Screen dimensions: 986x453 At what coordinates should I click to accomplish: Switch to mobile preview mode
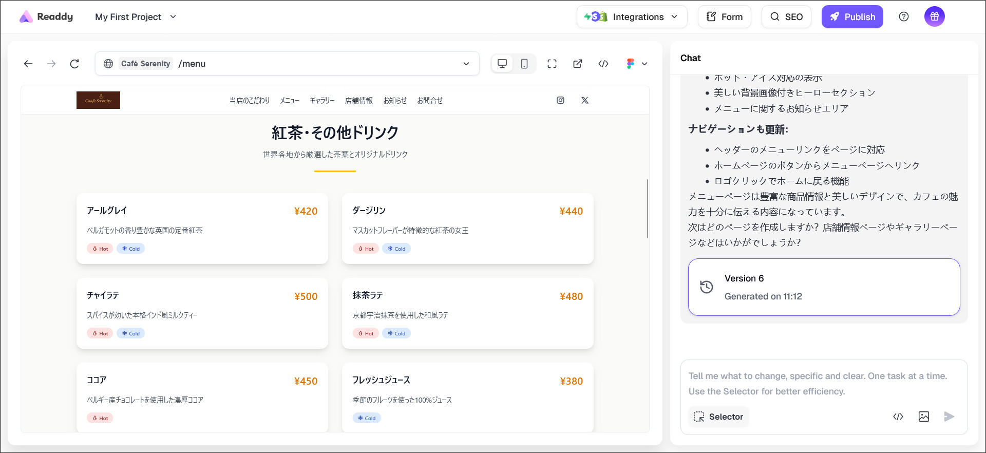coord(524,64)
